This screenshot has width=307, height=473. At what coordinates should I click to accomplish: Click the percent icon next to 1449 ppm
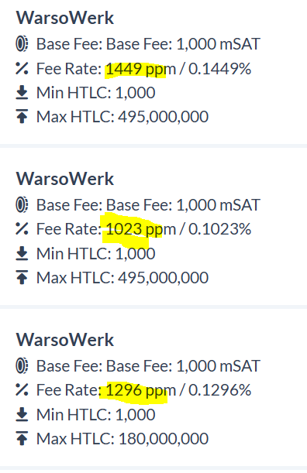tap(22, 68)
